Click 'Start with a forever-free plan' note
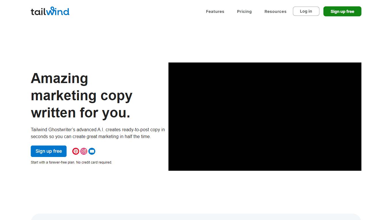 pos(71,162)
